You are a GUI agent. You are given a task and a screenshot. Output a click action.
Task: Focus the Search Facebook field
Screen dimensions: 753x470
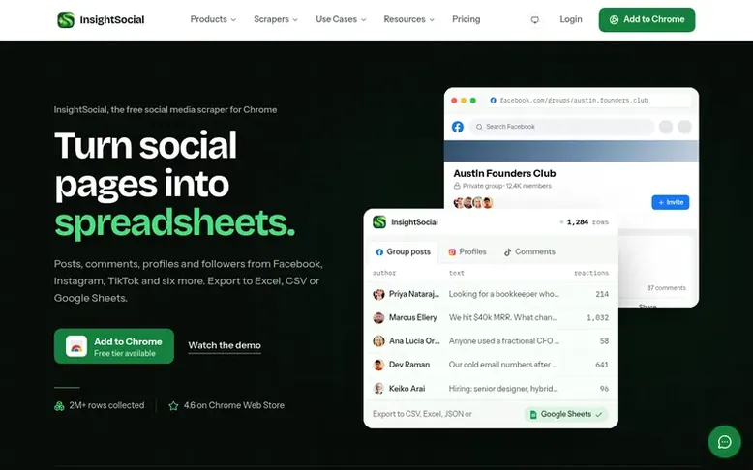[x=561, y=127]
